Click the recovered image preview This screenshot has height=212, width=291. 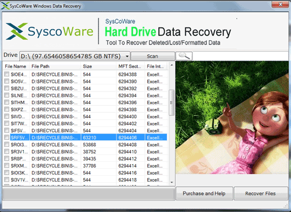coord(232,118)
